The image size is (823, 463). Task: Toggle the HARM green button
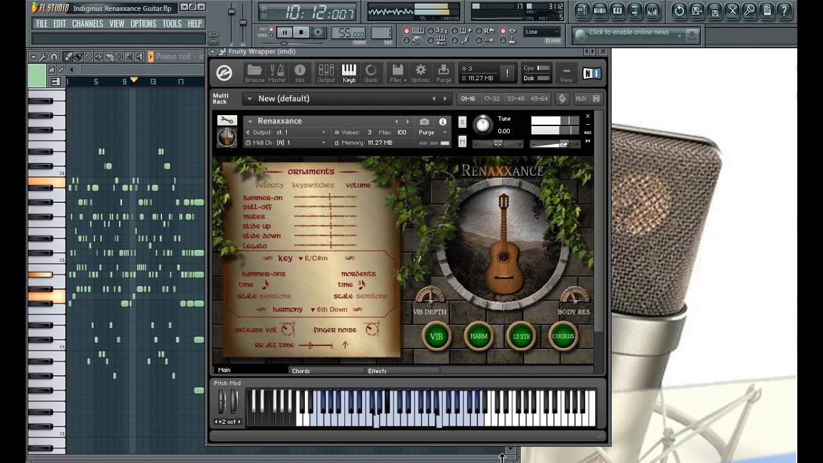(x=478, y=336)
